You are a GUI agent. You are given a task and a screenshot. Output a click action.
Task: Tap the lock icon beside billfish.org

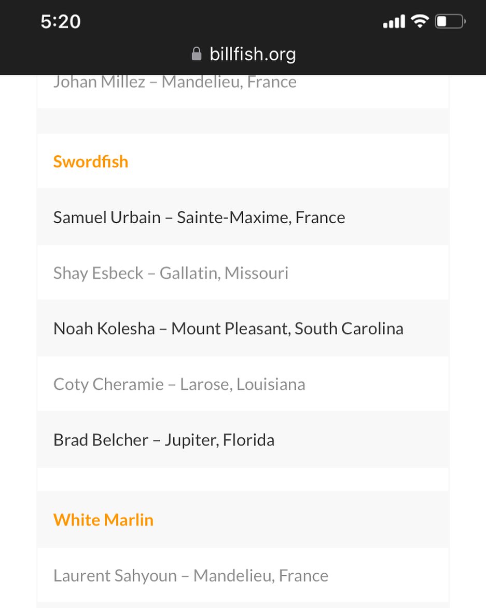point(196,54)
